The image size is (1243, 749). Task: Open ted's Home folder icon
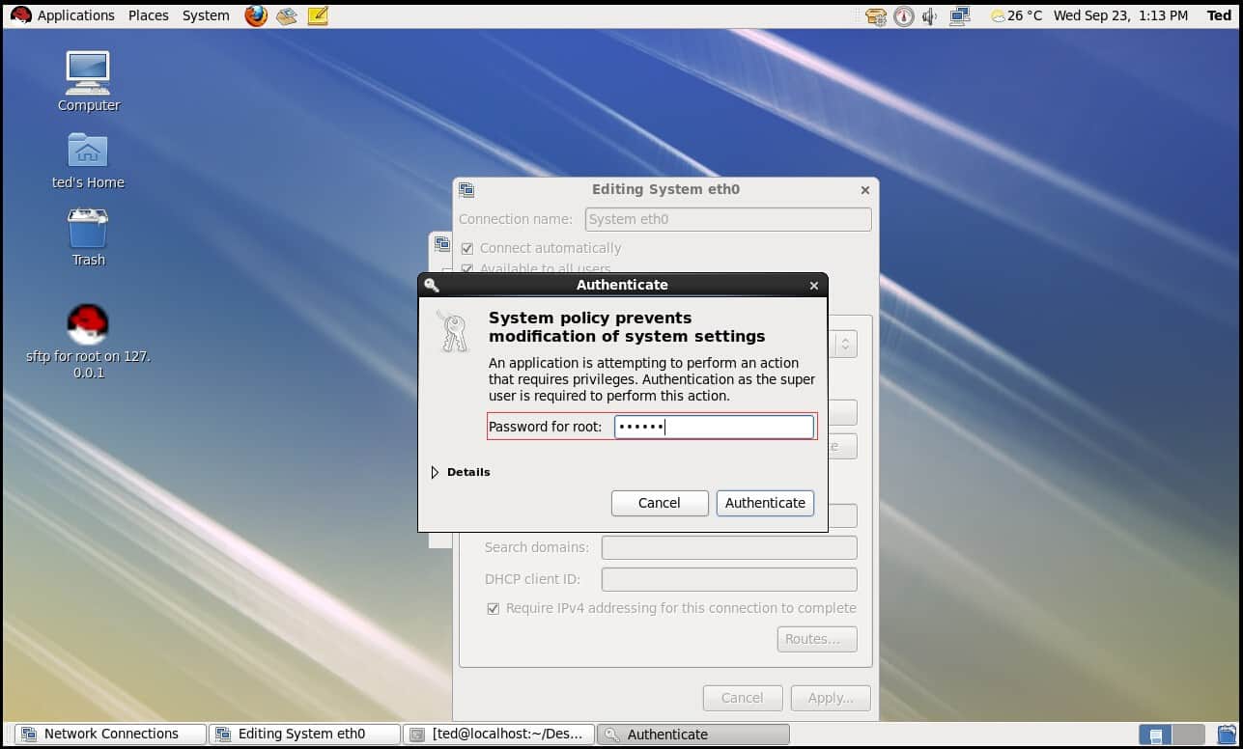click(88, 153)
